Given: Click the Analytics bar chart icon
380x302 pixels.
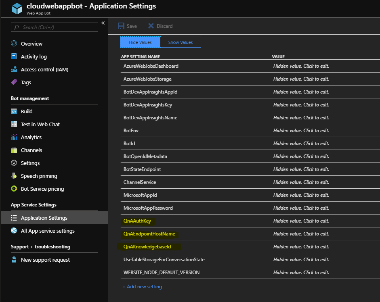Looking at the screenshot, I should tap(14, 137).
